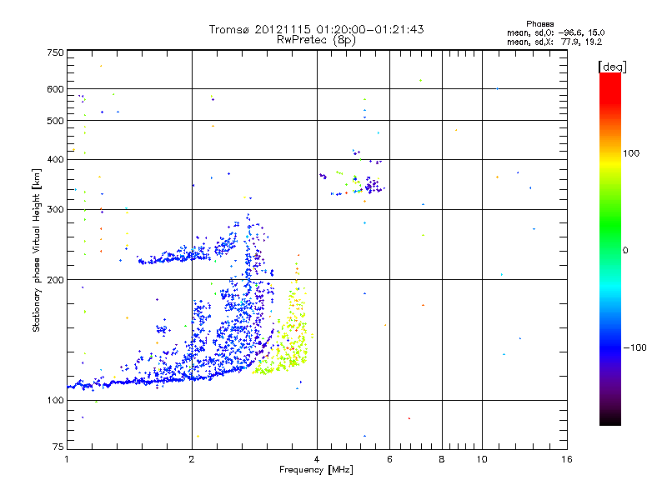Click the frequency axis tick "10"

pyautogui.click(x=482, y=459)
